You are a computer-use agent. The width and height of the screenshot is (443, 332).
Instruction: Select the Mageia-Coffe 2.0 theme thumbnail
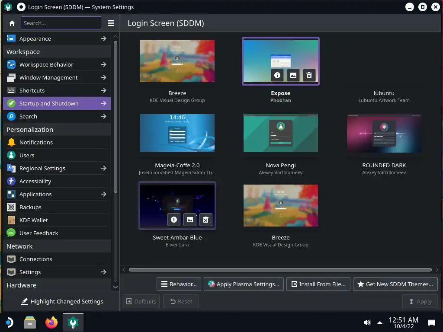pos(177,133)
